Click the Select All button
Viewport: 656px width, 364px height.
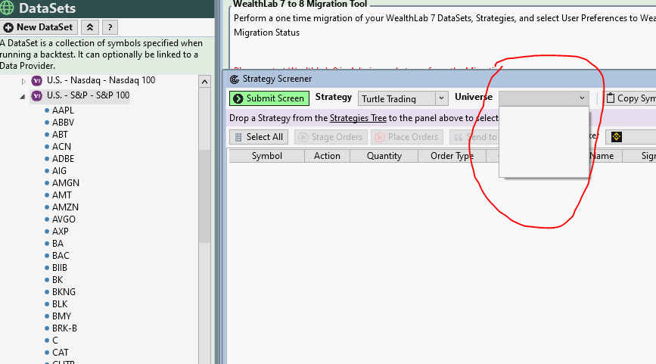pyautogui.click(x=259, y=137)
